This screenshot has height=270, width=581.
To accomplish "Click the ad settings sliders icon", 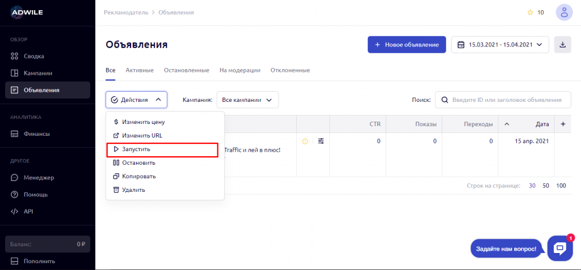I will [x=321, y=141].
